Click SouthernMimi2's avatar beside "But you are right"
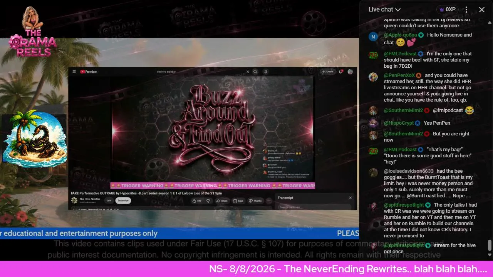The image size is (493, 277). [373, 135]
